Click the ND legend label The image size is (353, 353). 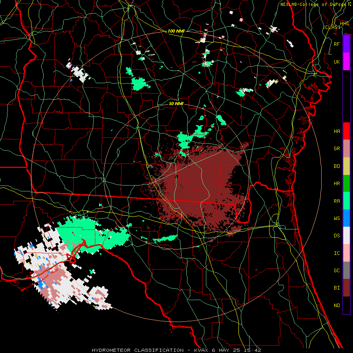(x=337, y=306)
